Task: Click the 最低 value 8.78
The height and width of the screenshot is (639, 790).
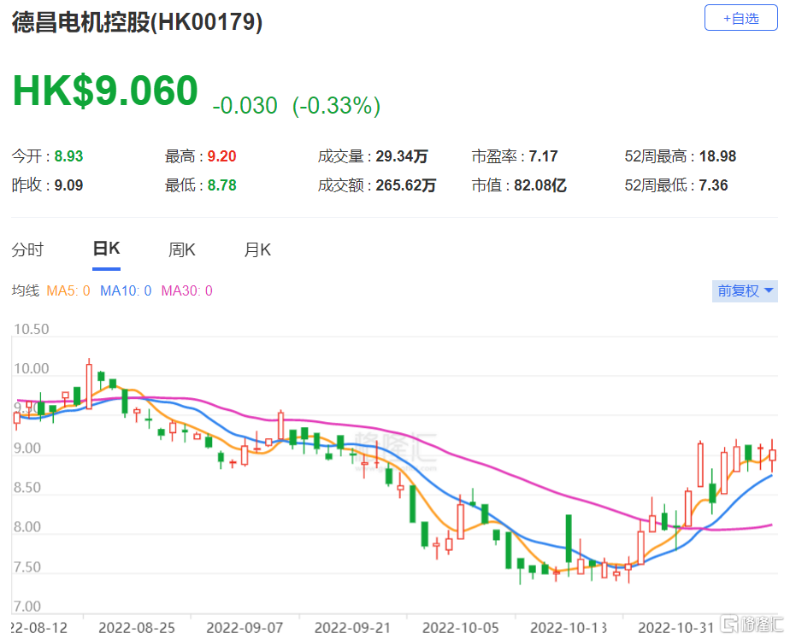Action: 221,185
